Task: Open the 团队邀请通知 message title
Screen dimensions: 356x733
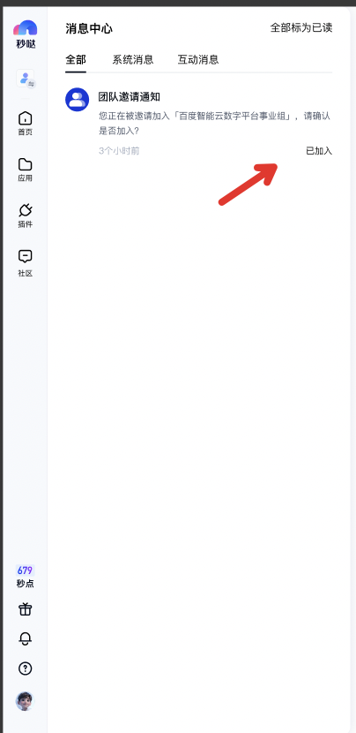Action: pos(130,97)
